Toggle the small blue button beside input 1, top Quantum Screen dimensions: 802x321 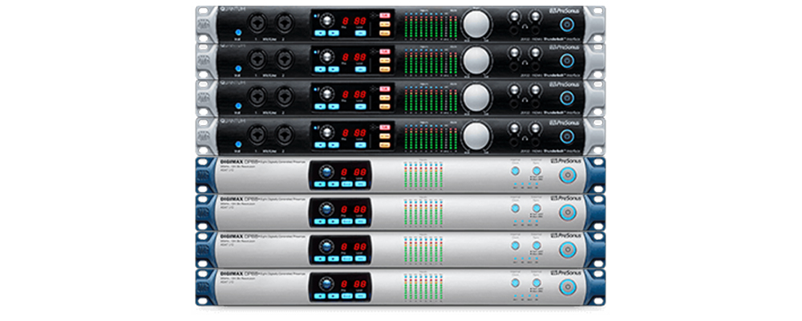click(x=237, y=32)
